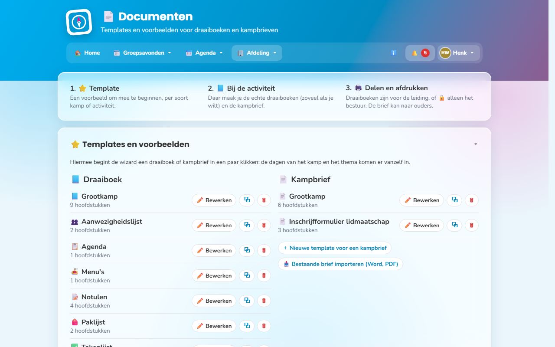The height and width of the screenshot is (347, 555).
Task: Duplicate the Notulen template
Action: coord(247,301)
